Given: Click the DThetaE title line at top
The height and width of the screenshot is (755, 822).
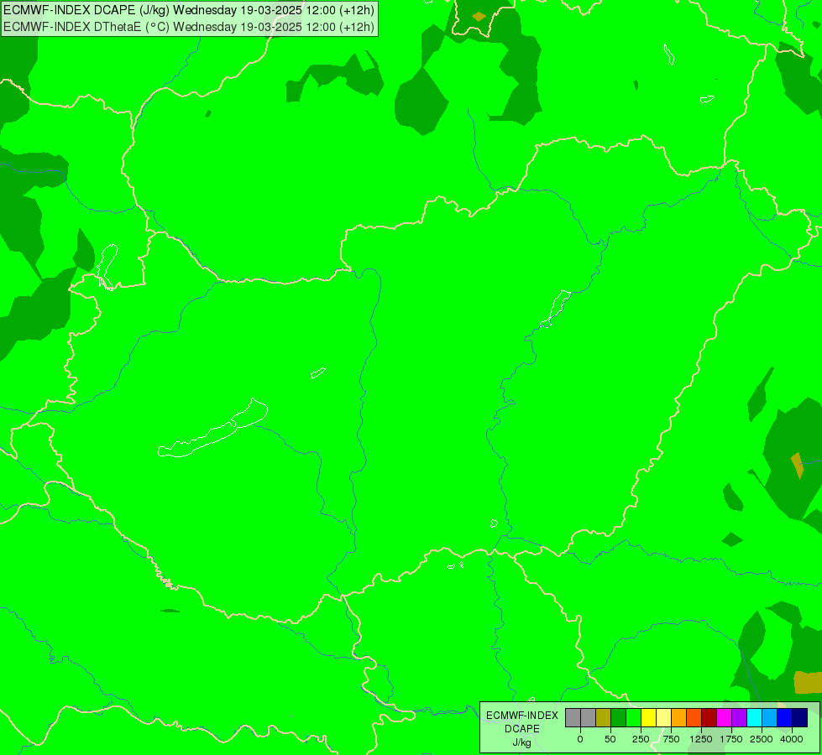Looking at the screenshot, I should pyautogui.click(x=189, y=27).
